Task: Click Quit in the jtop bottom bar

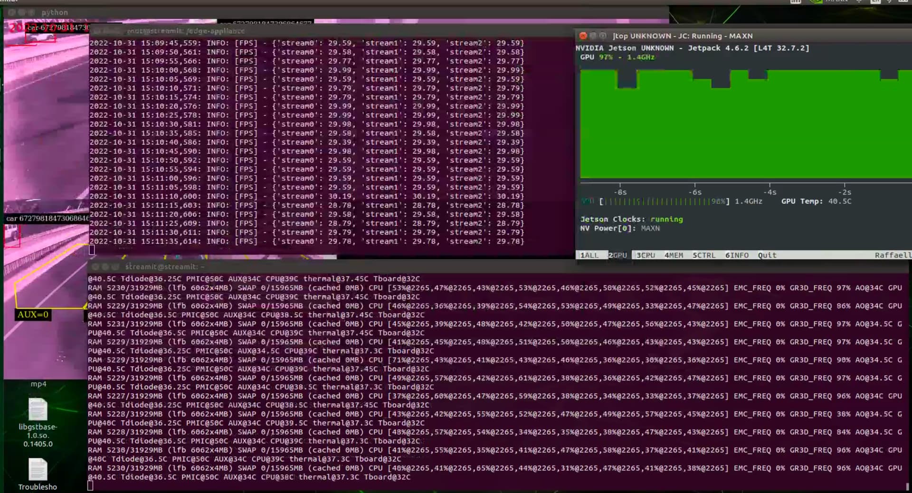Action: (x=767, y=255)
